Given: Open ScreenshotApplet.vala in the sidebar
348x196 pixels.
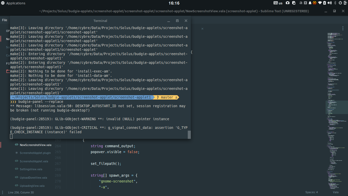Looking at the screenshot, I should tap(34, 161).
